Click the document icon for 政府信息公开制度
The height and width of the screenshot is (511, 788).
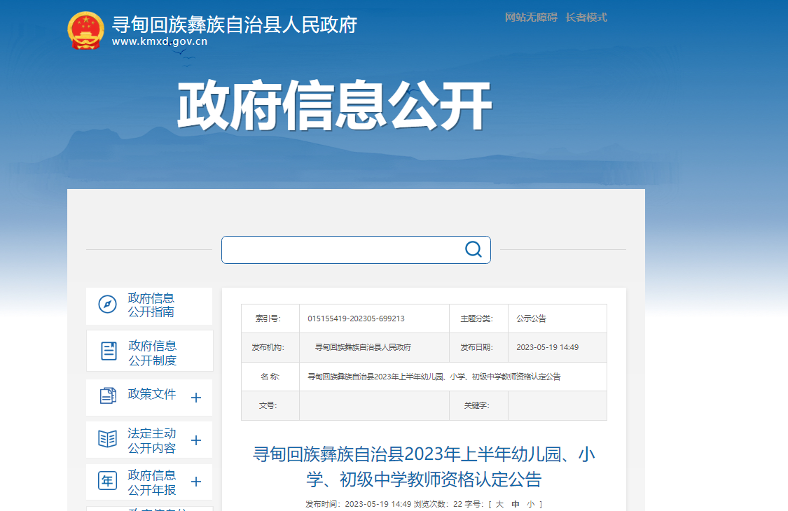(109, 351)
